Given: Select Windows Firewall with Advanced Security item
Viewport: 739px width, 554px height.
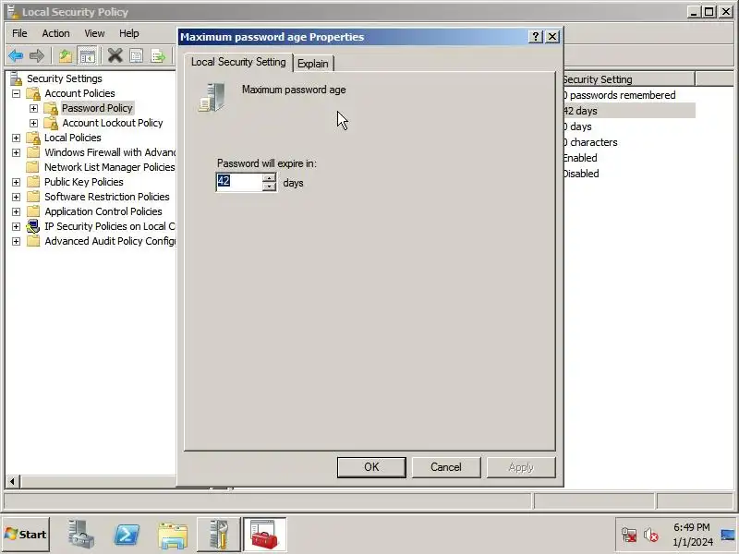Looking at the screenshot, I should 109,152.
